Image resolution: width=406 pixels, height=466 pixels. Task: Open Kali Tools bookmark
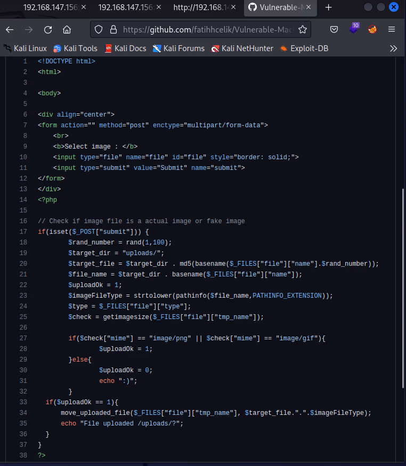click(x=75, y=48)
